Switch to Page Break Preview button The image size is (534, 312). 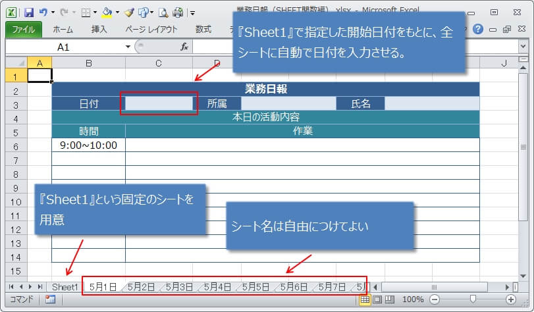[389, 299]
